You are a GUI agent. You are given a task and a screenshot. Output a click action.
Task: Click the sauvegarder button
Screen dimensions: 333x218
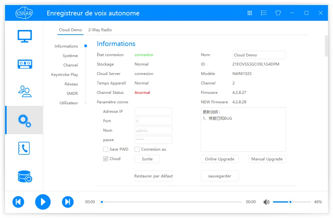coord(219,176)
